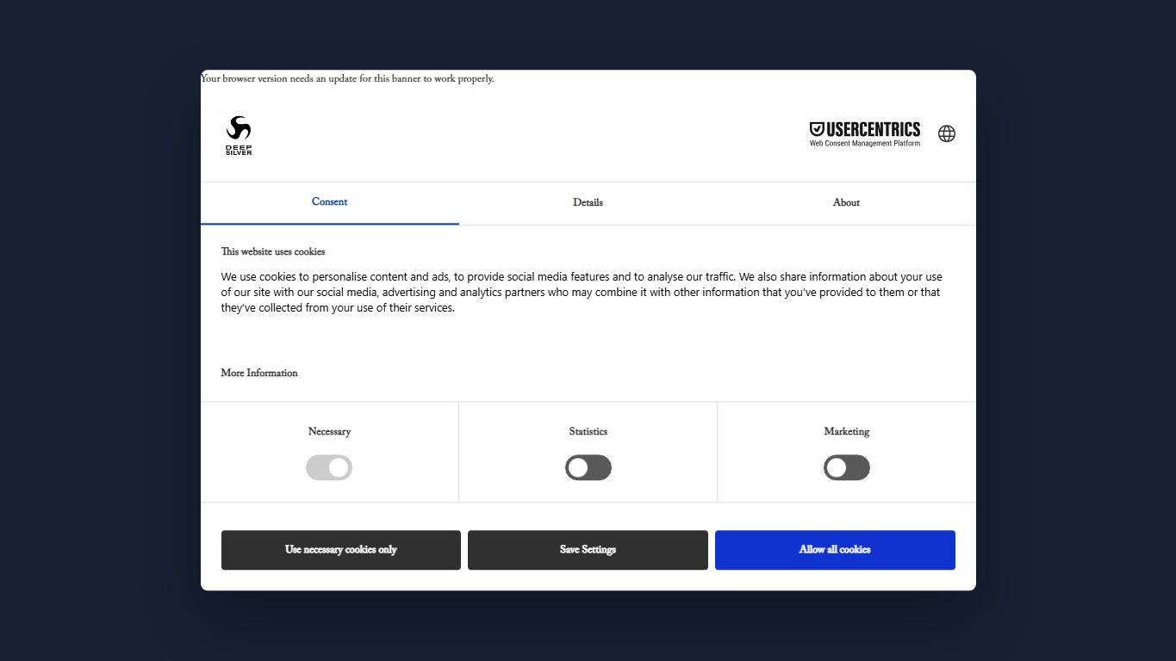Open the globe language selector
Viewport: 1176px width, 661px height.
(947, 133)
